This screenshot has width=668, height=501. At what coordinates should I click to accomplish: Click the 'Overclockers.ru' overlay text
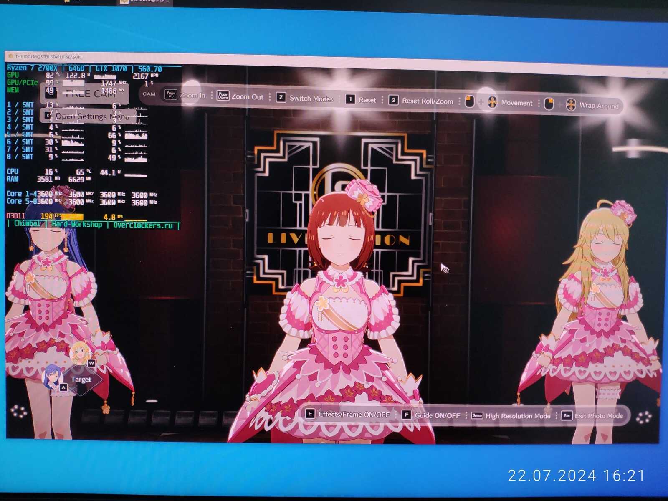coord(143,225)
